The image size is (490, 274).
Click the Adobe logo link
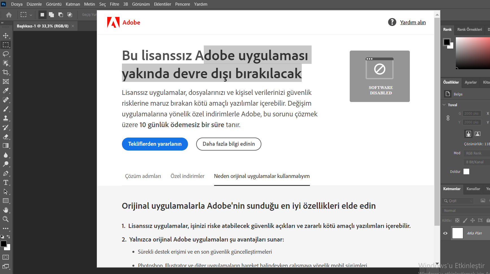click(x=124, y=22)
